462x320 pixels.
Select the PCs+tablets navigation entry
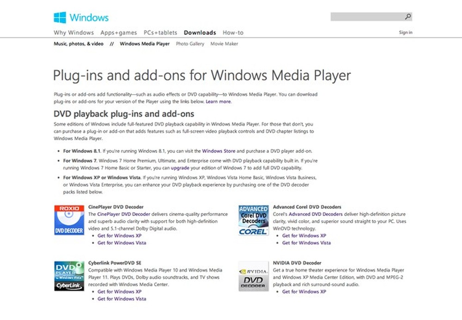tap(160, 33)
